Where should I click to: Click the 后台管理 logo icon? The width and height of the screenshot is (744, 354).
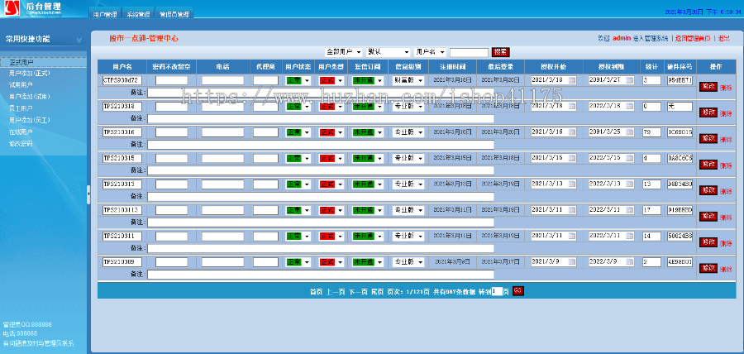click(9, 11)
